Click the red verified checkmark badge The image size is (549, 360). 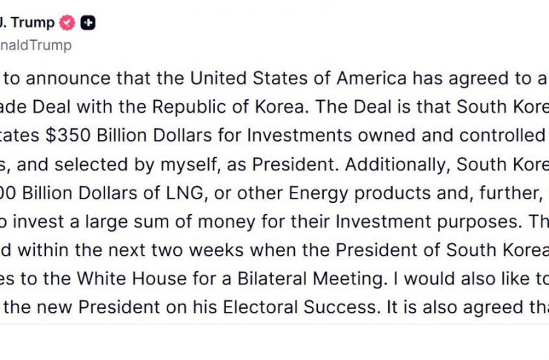[67, 23]
